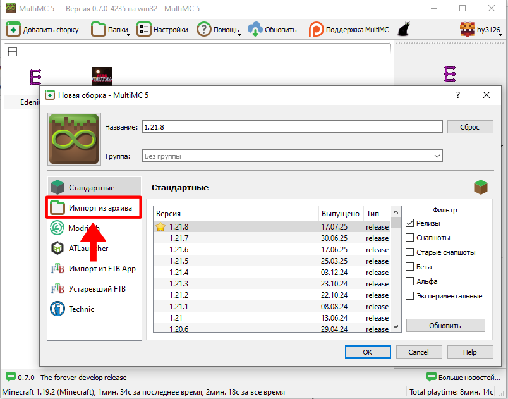Sort list by Выпущено column header
This screenshot has height=399, width=508.
point(341,214)
